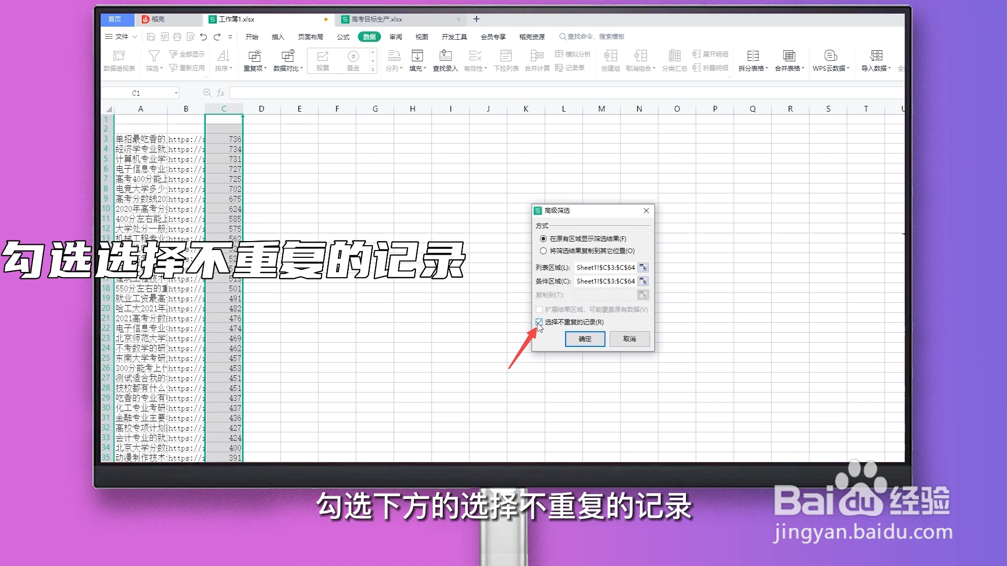Viewport: 1007px width, 566px height.
Task: Select 将筛选结果复制到其它位置 radio option
Action: pyautogui.click(x=543, y=251)
